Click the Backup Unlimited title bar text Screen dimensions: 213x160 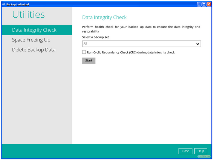[18, 4]
